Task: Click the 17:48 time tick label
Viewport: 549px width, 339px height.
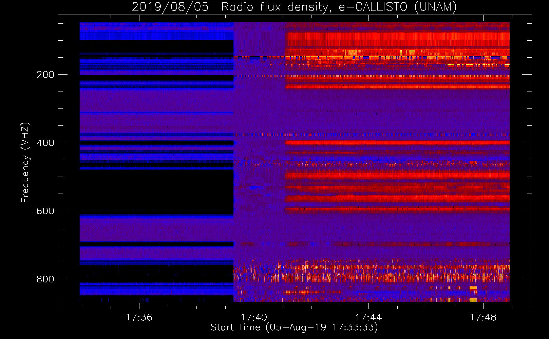Action: point(483,317)
